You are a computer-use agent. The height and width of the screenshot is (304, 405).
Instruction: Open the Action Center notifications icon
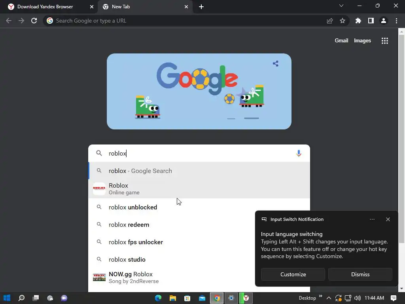pos(394,298)
